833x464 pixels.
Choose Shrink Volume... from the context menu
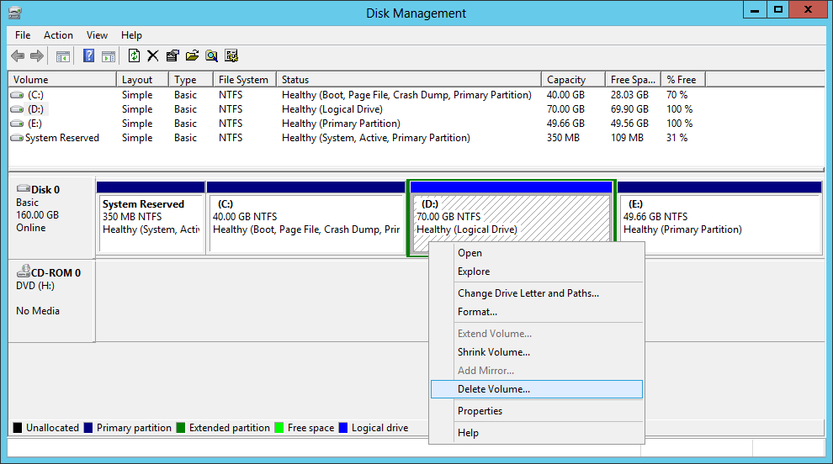pyautogui.click(x=537, y=352)
